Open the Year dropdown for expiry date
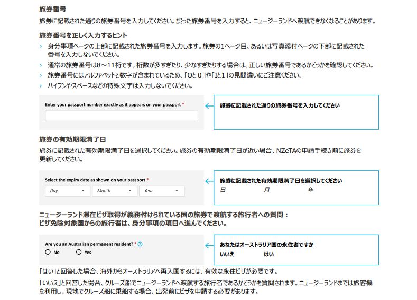The image size is (417, 300). 162,191
